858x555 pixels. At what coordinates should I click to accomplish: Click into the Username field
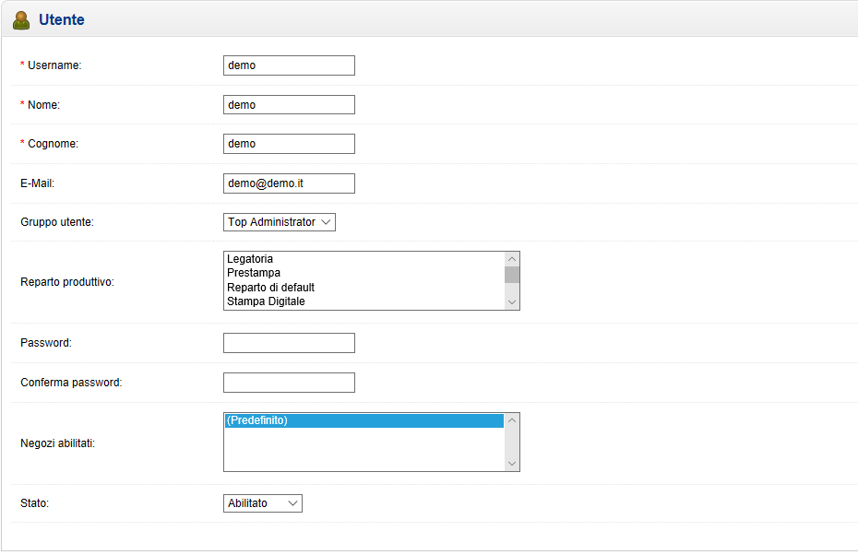coord(289,65)
